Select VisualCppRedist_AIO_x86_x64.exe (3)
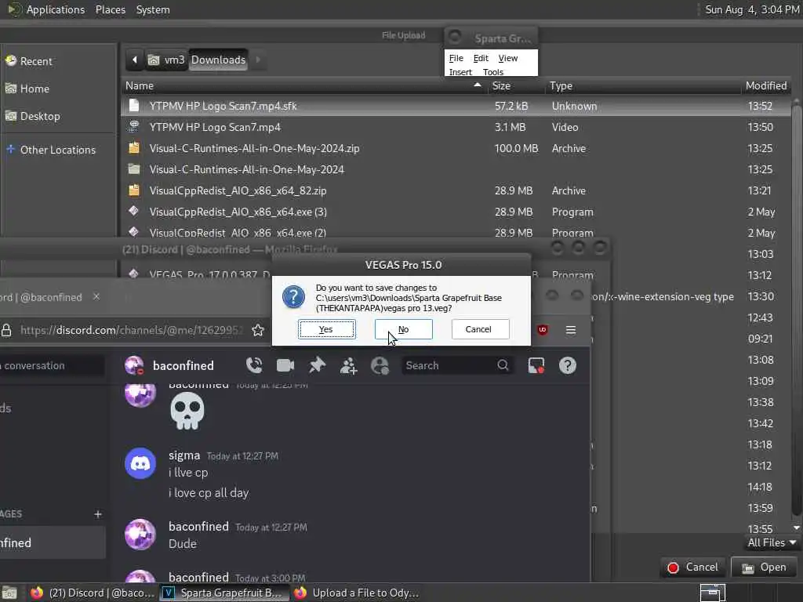The width and height of the screenshot is (803, 602). click(x=456, y=212)
